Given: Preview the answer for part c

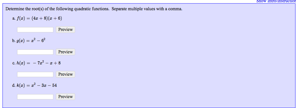Looking at the screenshot, I should (x=66, y=74).
